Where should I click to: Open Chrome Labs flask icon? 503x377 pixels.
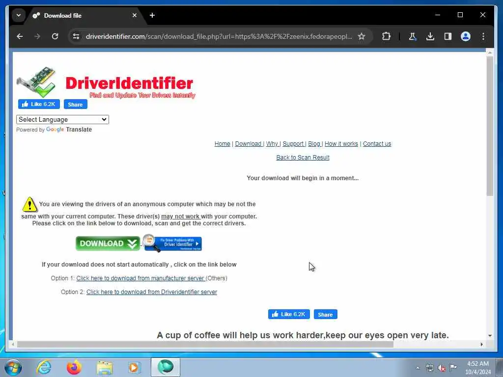coord(412,36)
